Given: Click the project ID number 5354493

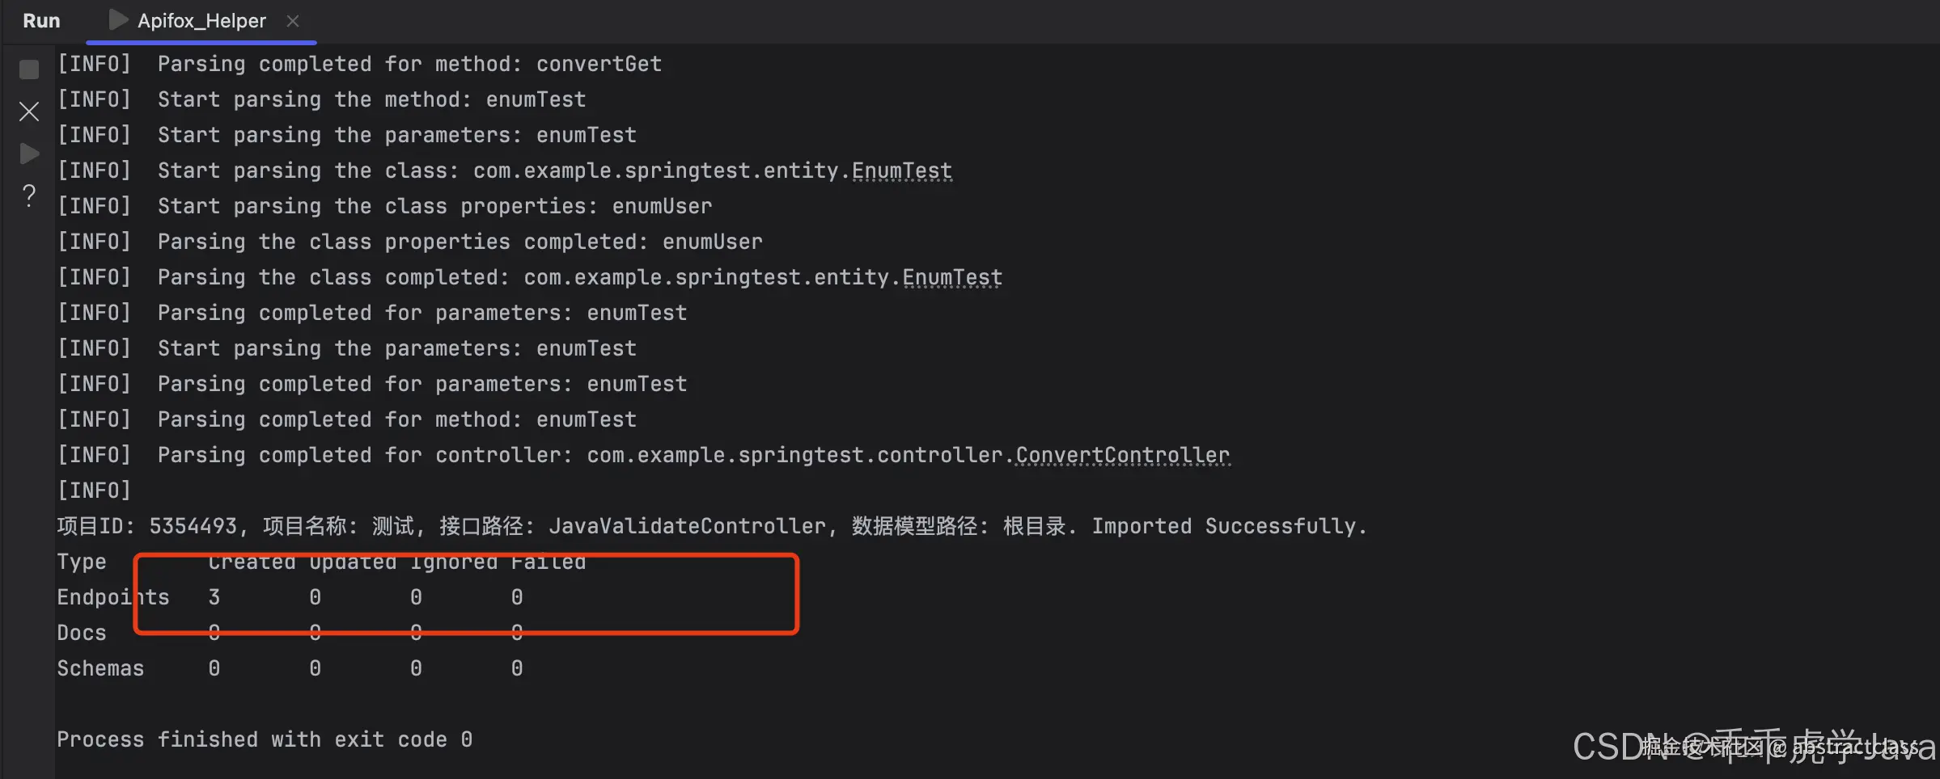Looking at the screenshot, I should click(x=193, y=526).
